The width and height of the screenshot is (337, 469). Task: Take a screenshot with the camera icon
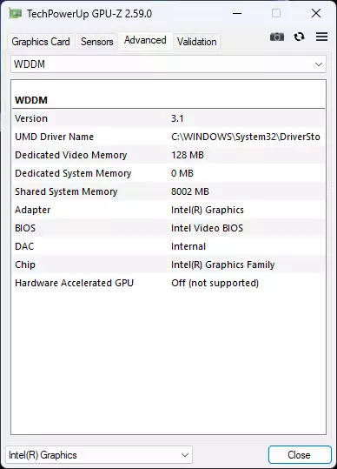coord(277,37)
